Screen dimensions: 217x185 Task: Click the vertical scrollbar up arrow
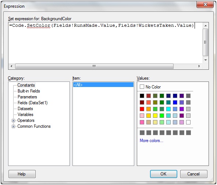(206, 26)
